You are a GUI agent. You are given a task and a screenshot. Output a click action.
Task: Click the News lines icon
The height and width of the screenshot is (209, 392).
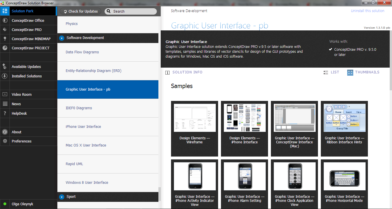5,104
